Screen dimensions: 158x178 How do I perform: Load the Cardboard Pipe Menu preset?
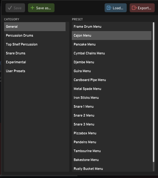[x=112, y=80]
